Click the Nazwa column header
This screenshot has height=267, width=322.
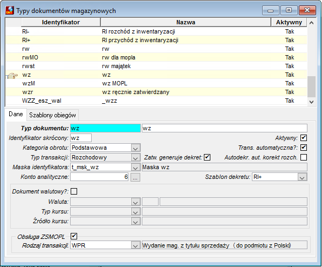pyautogui.click(x=186, y=22)
